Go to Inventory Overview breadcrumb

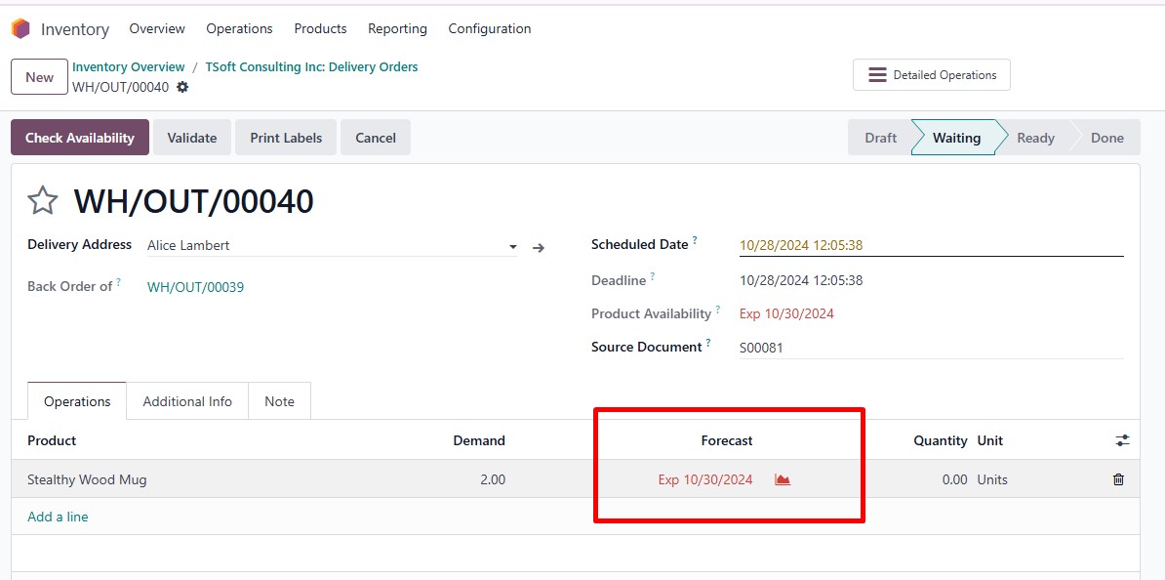[x=129, y=67]
